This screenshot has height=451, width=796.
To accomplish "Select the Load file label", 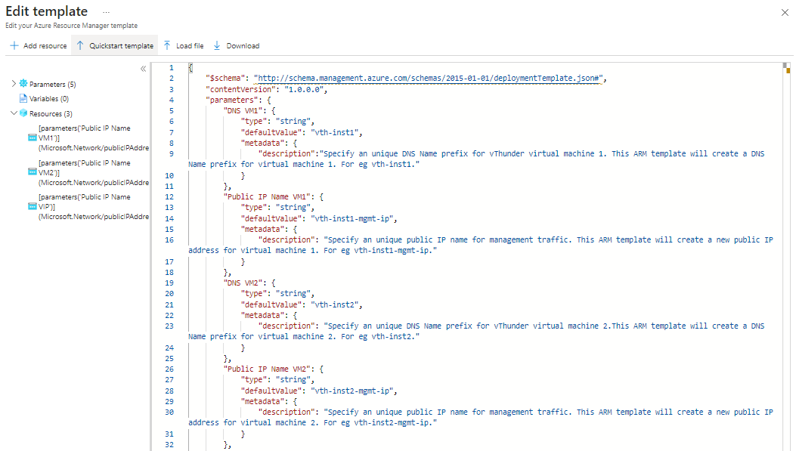I will 190,45.
